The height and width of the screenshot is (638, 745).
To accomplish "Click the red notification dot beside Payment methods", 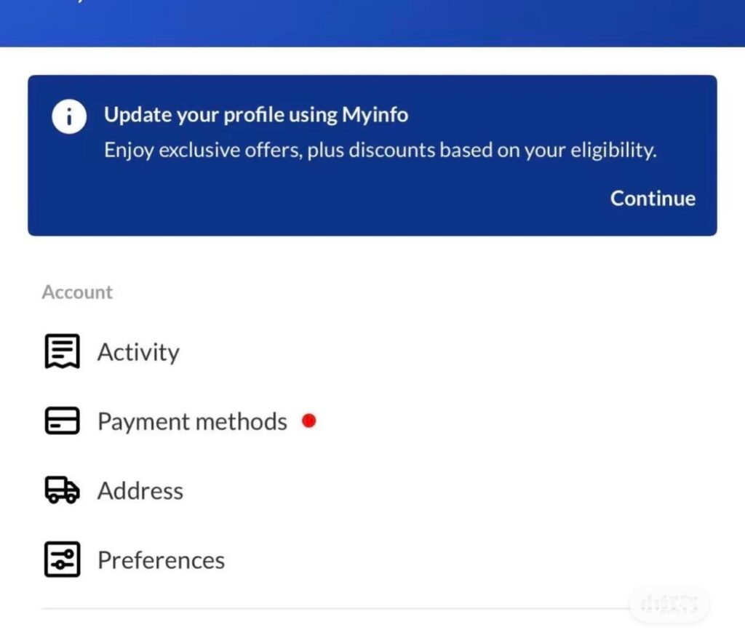I will coord(309,420).
